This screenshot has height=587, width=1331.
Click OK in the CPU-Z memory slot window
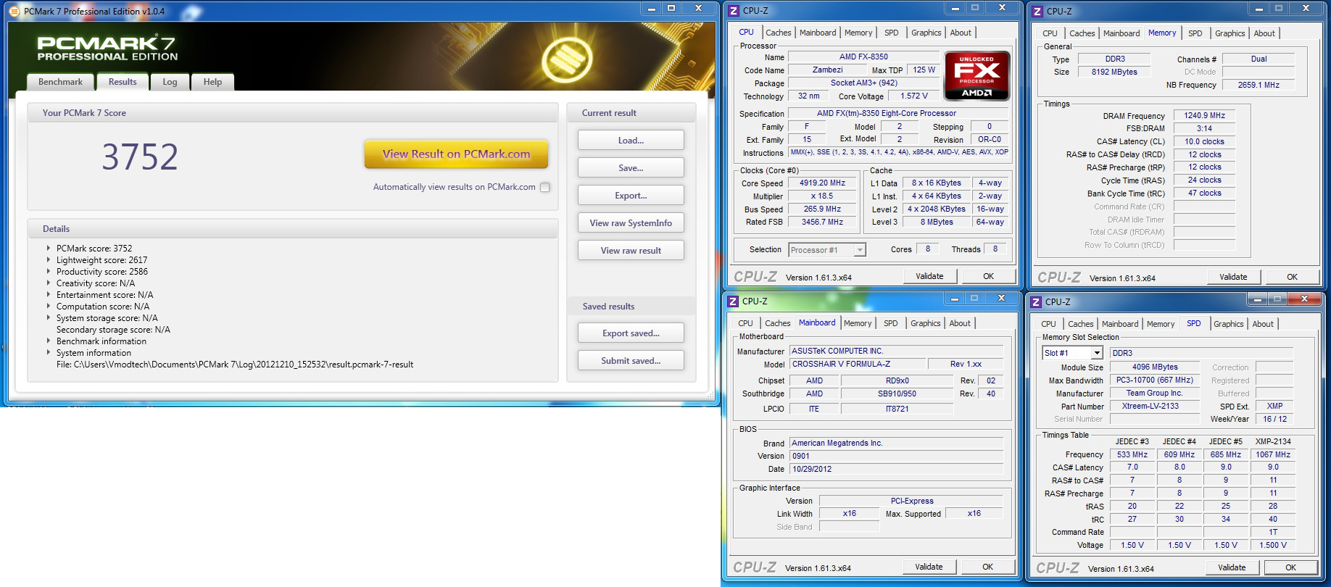coord(1290,567)
